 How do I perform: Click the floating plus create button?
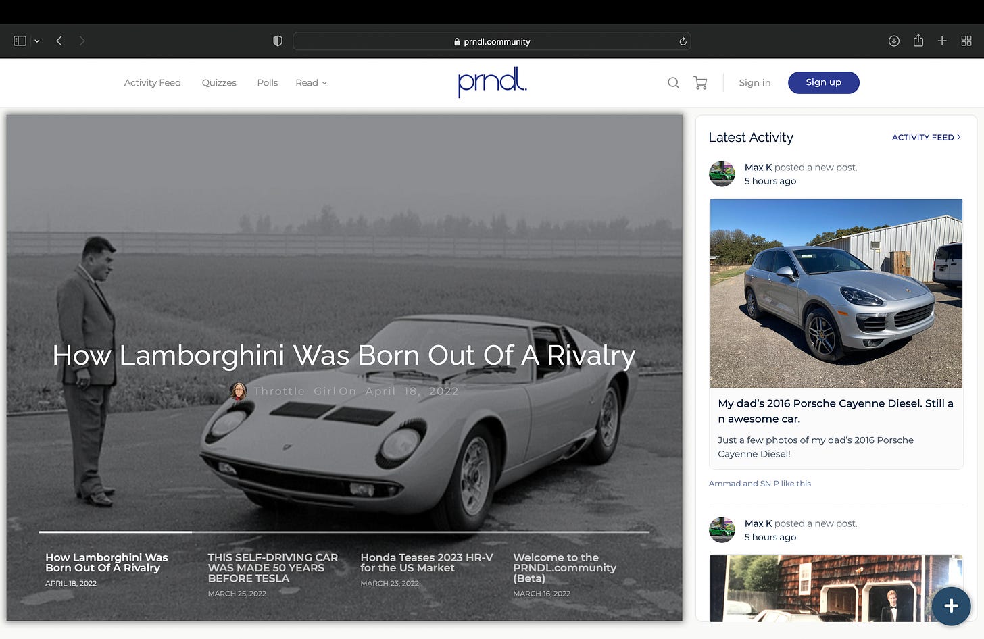(x=951, y=606)
